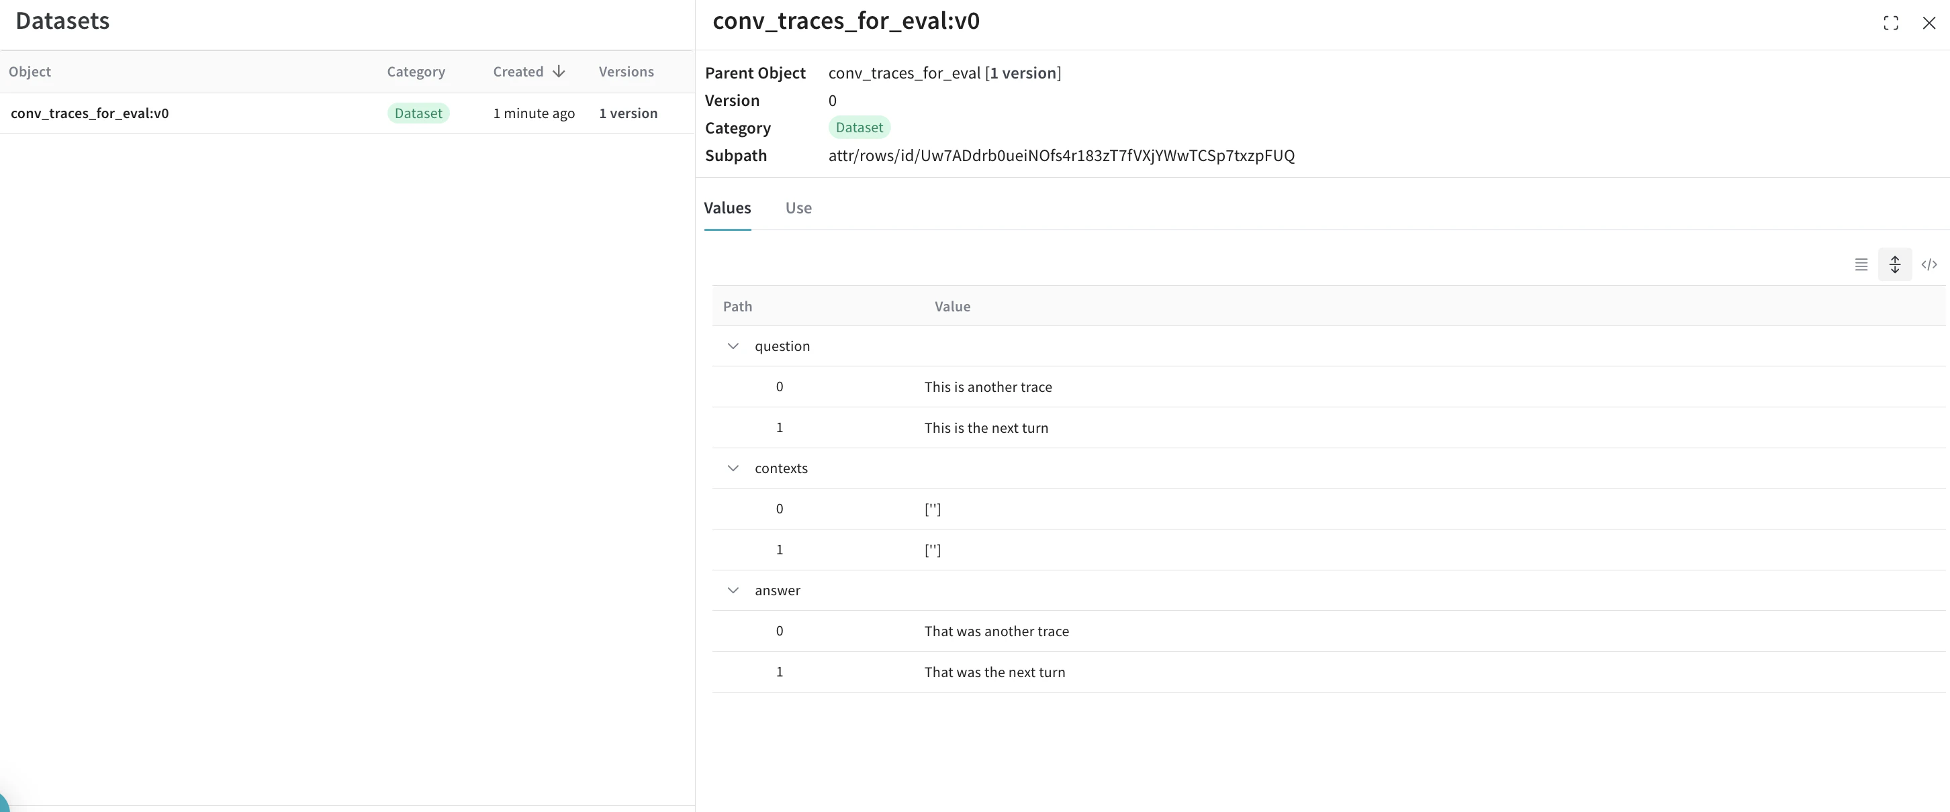Collapse the answer path row
1950x812 pixels.
click(733, 591)
